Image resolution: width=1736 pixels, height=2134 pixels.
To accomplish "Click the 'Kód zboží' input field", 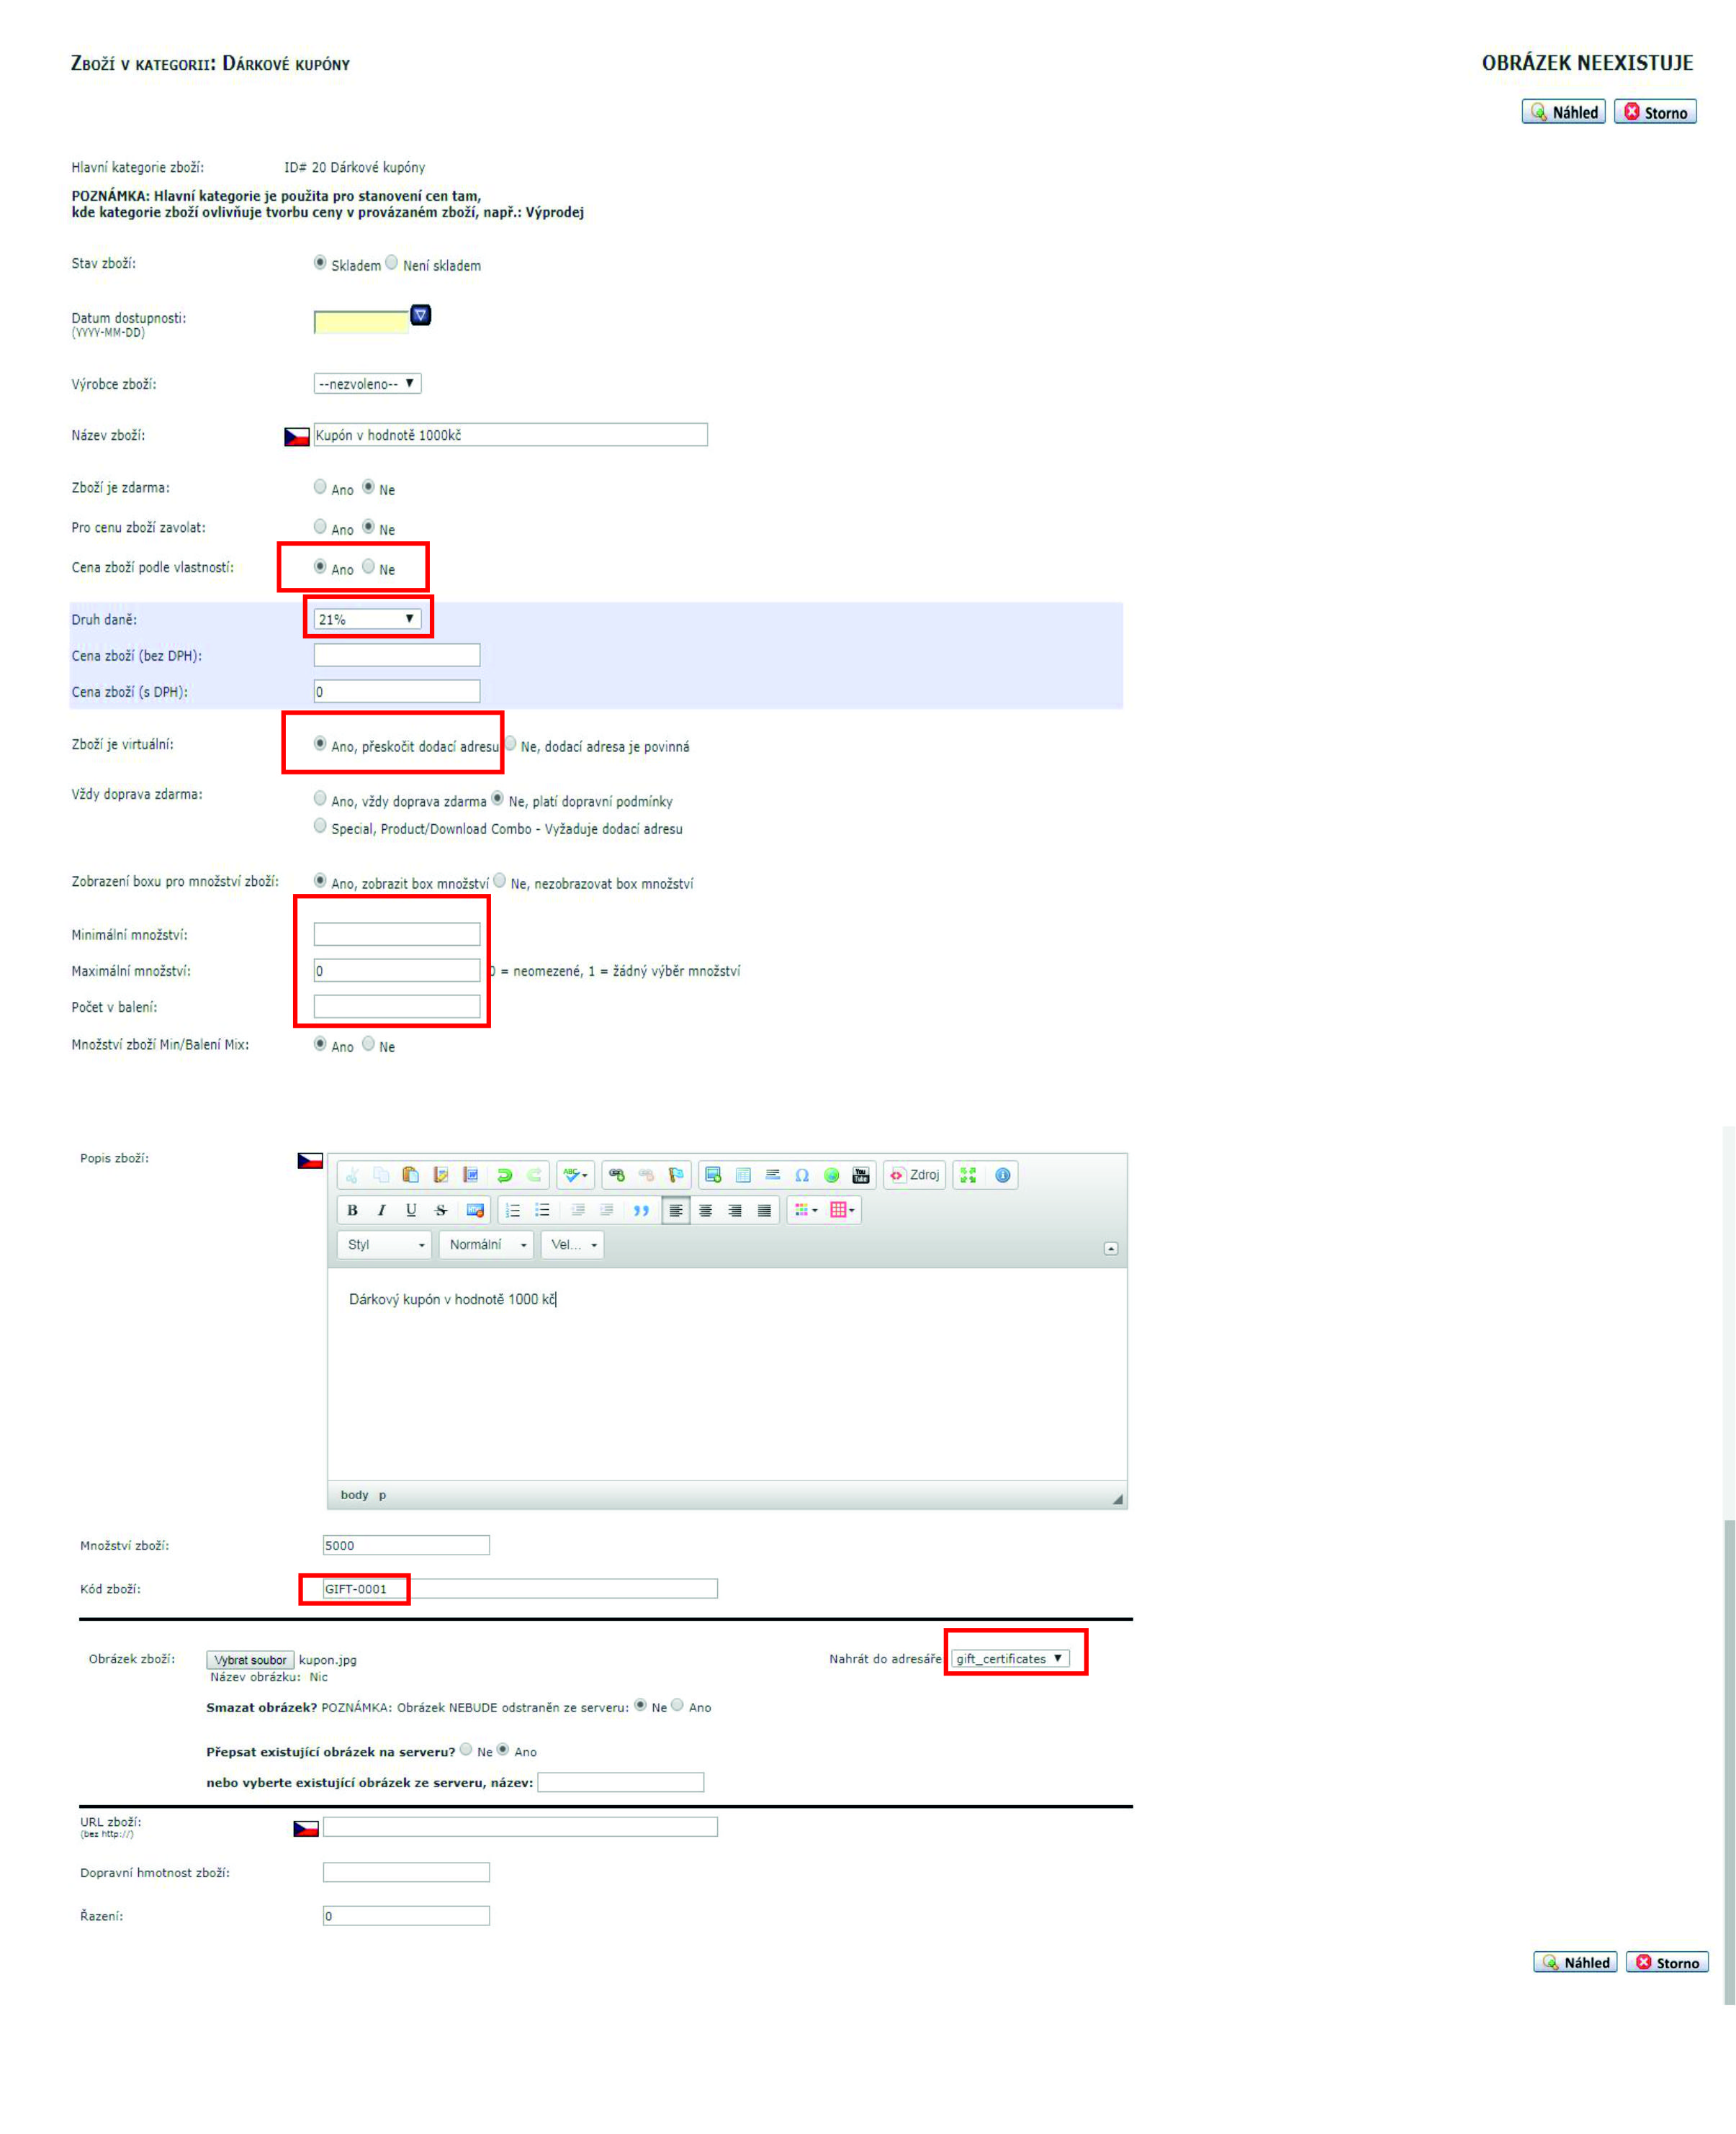I will (x=519, y=1588).
